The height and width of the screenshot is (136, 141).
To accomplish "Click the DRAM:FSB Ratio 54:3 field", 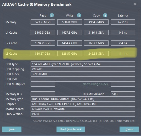I will (x=123, y=94).
